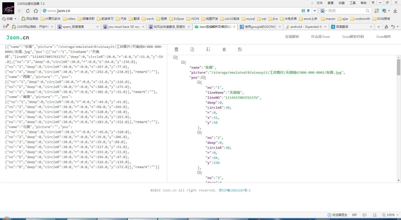Collapse the "pos" array node
Image resolution: width=401 pixels, height=220 pixels.
[x=203, y=77]
